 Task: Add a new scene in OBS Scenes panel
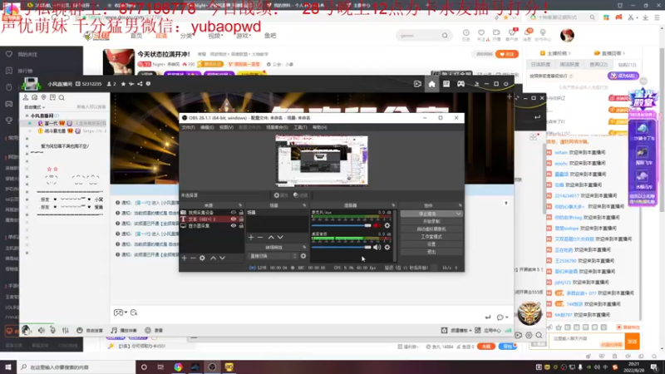(x=251, y=238)
